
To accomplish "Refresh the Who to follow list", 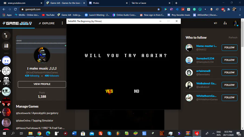I will 233,38.
